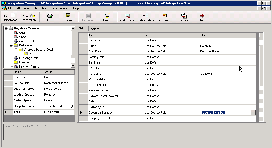272x148 pixels.
Task: Select the Shipping Method field row
Action: [116, 118]
